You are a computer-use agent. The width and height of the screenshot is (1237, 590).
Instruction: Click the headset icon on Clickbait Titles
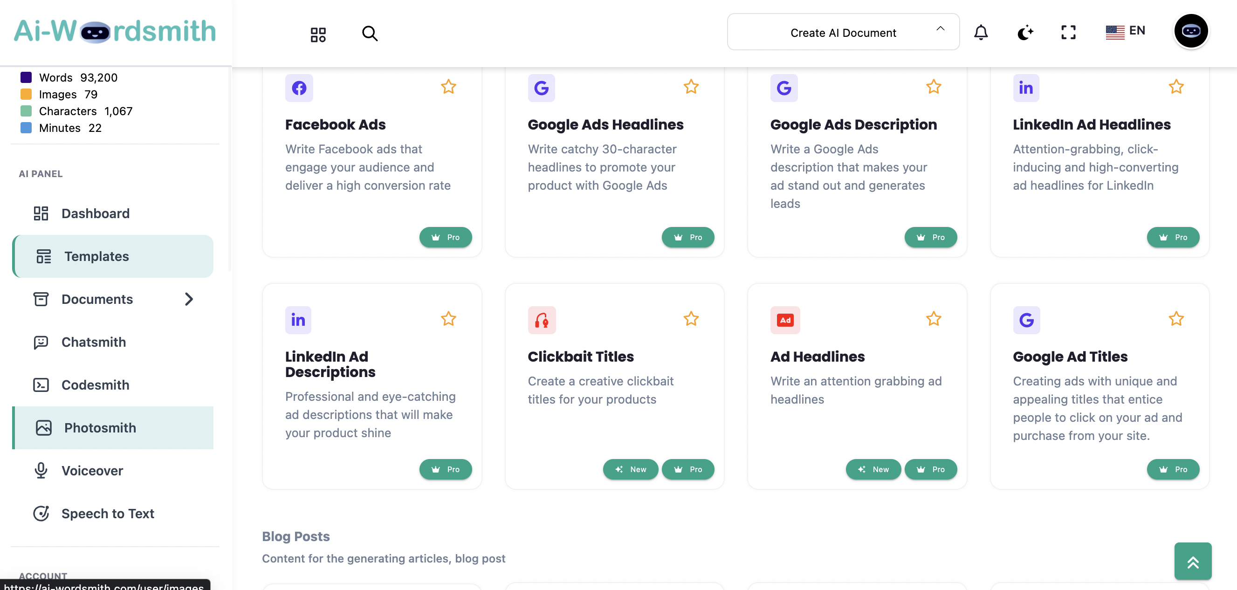(x=541, y=320)
